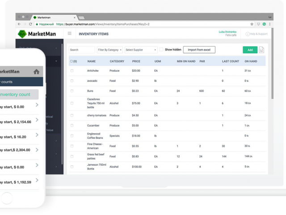
Task: Tick the Fine Cheese American row checkbox
Action: 72,146
